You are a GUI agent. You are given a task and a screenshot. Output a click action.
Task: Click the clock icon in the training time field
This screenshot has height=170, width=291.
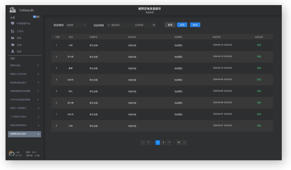click(154, 25)
